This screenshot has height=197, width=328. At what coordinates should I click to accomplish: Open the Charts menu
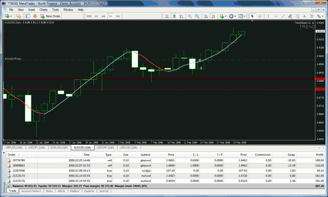pyautogui.click(x=44, y=9)
